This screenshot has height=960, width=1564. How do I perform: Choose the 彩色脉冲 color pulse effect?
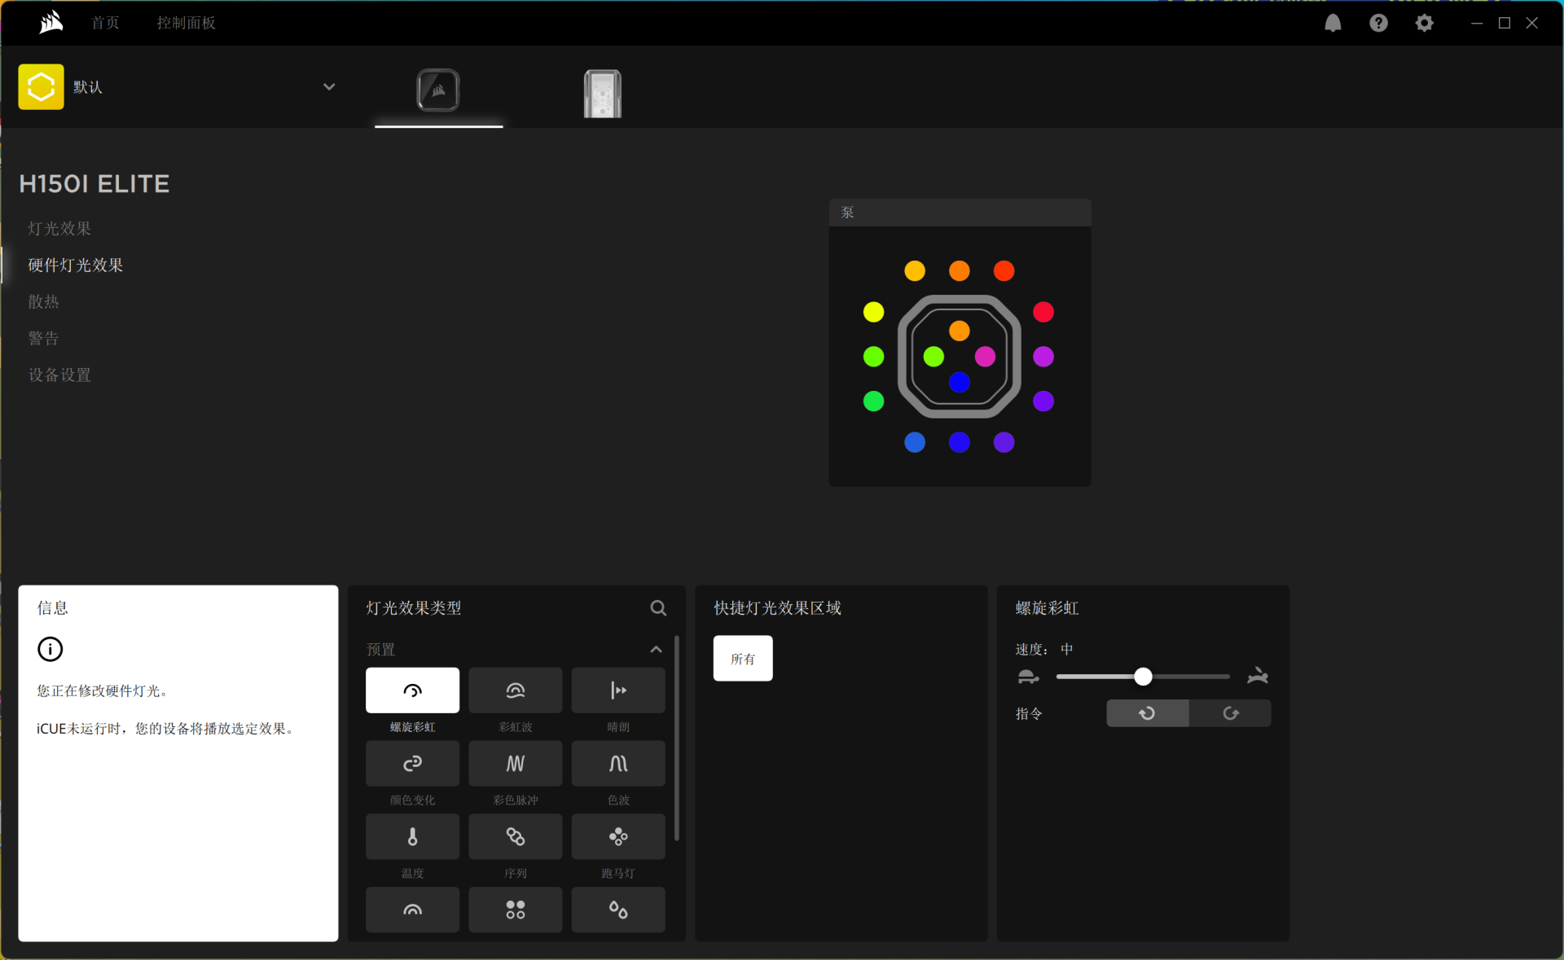(515, 764)
